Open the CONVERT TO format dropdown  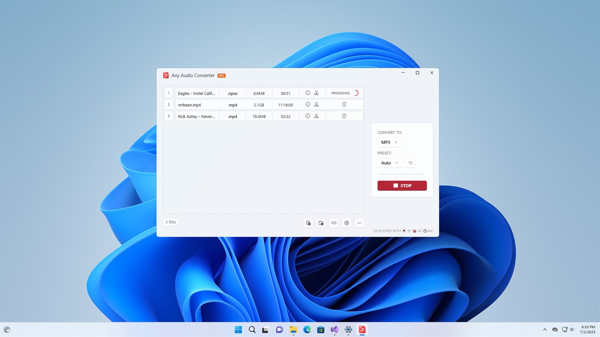[x=389, y=142]
